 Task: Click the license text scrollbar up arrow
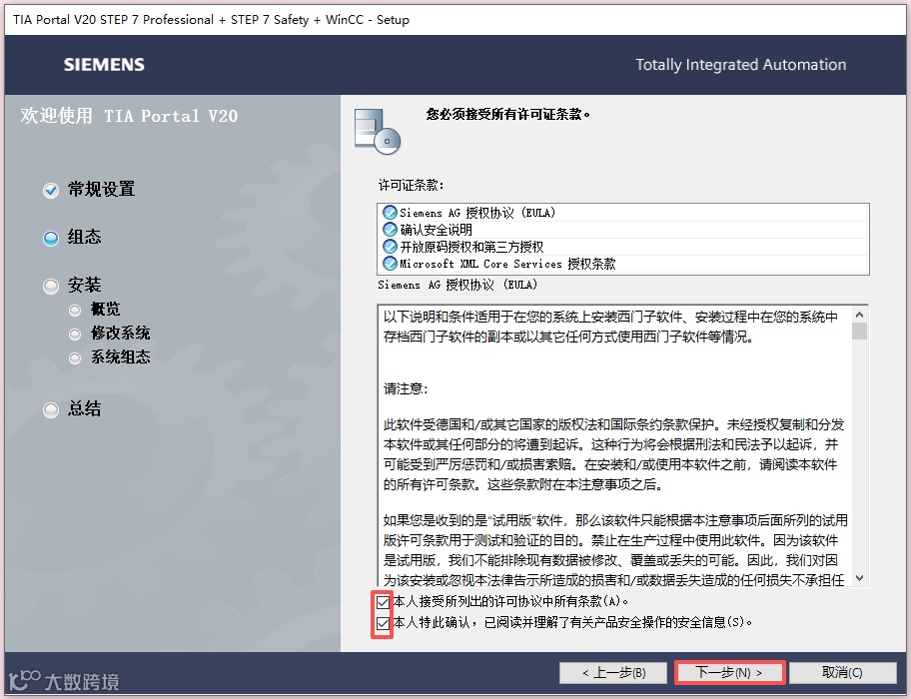(x=860, y=315)
